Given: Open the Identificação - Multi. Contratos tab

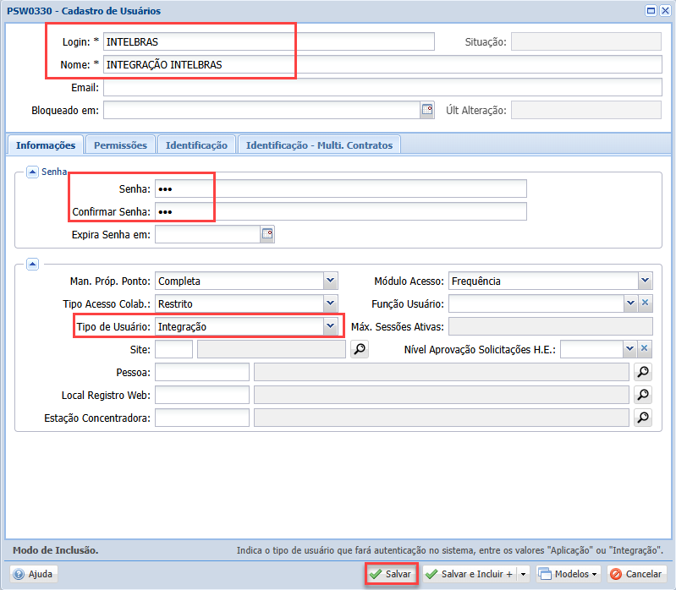Looking at the screenshot, I should [x=319, y=145].
